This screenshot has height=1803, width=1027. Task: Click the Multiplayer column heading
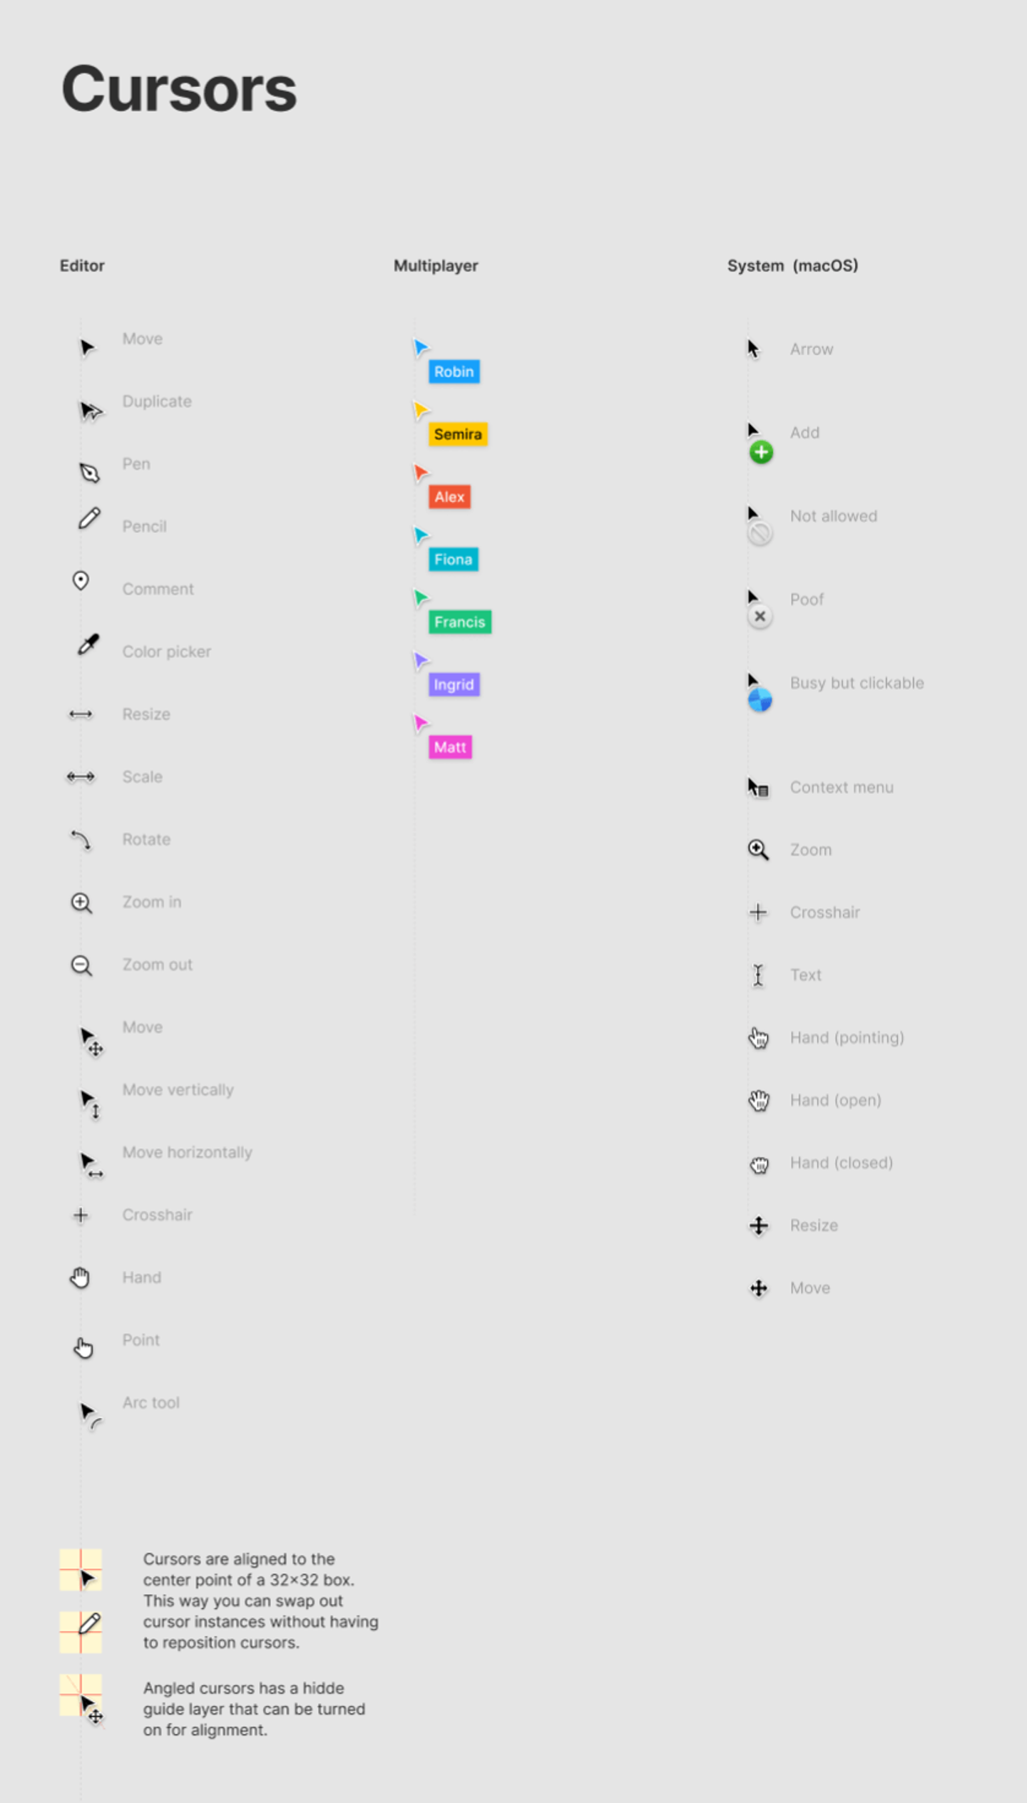click(436, 266)
